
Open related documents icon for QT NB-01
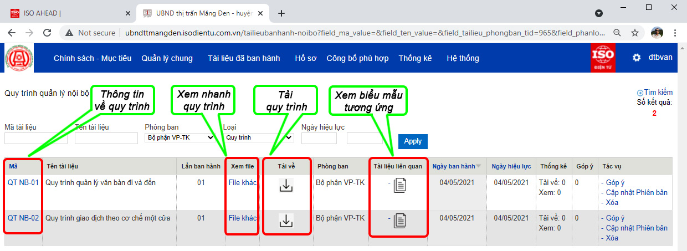click(400, 186)
